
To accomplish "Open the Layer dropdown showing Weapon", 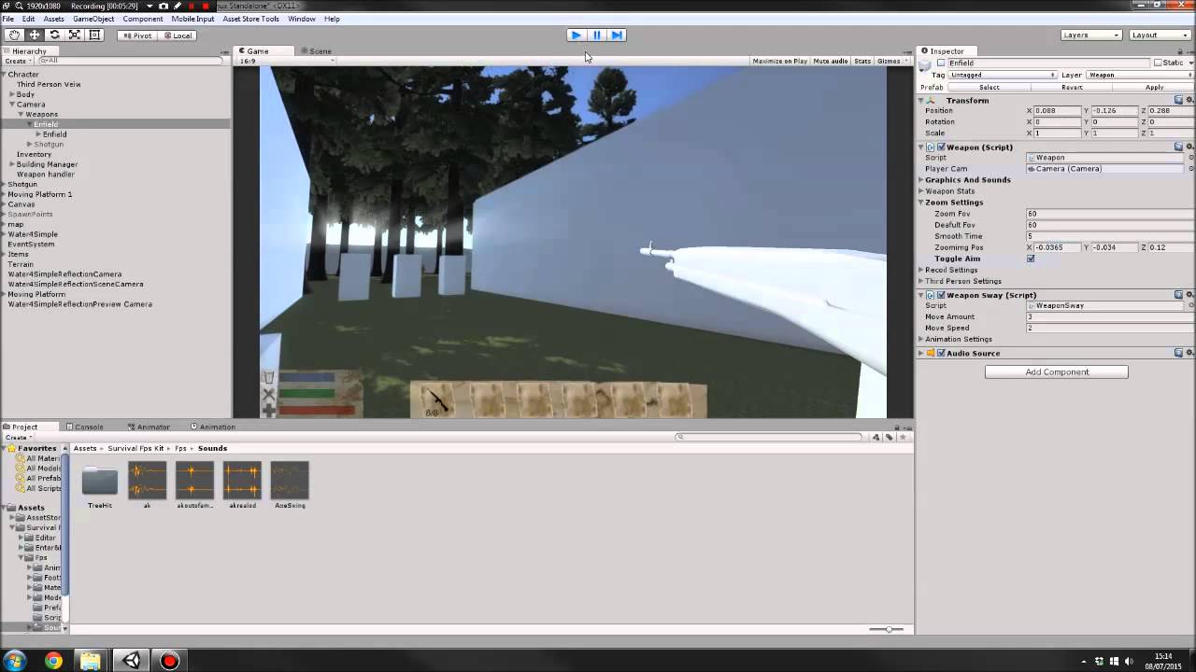I will 1140,75.
